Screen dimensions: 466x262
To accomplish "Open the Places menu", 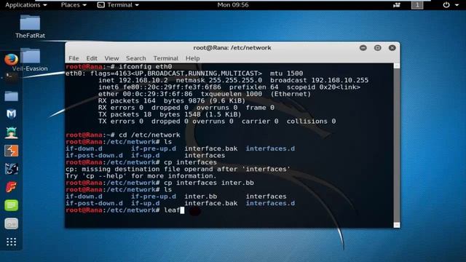I will [x=74, y=5].
